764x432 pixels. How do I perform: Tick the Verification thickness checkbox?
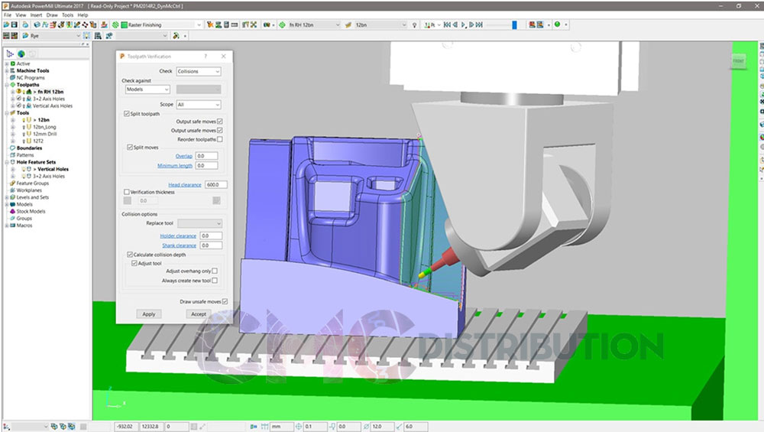coord(127,192)
